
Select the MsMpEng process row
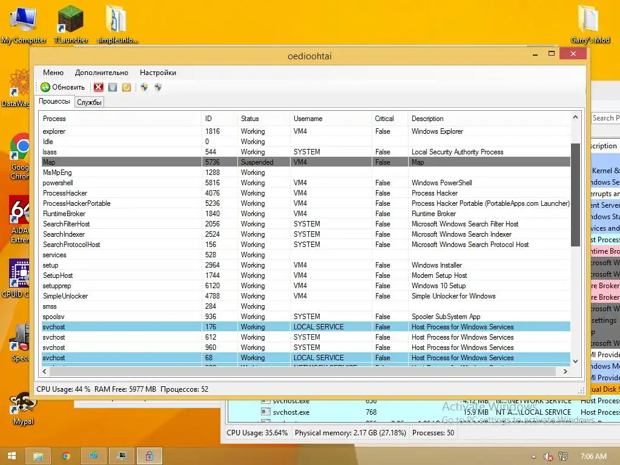[306, 173]
